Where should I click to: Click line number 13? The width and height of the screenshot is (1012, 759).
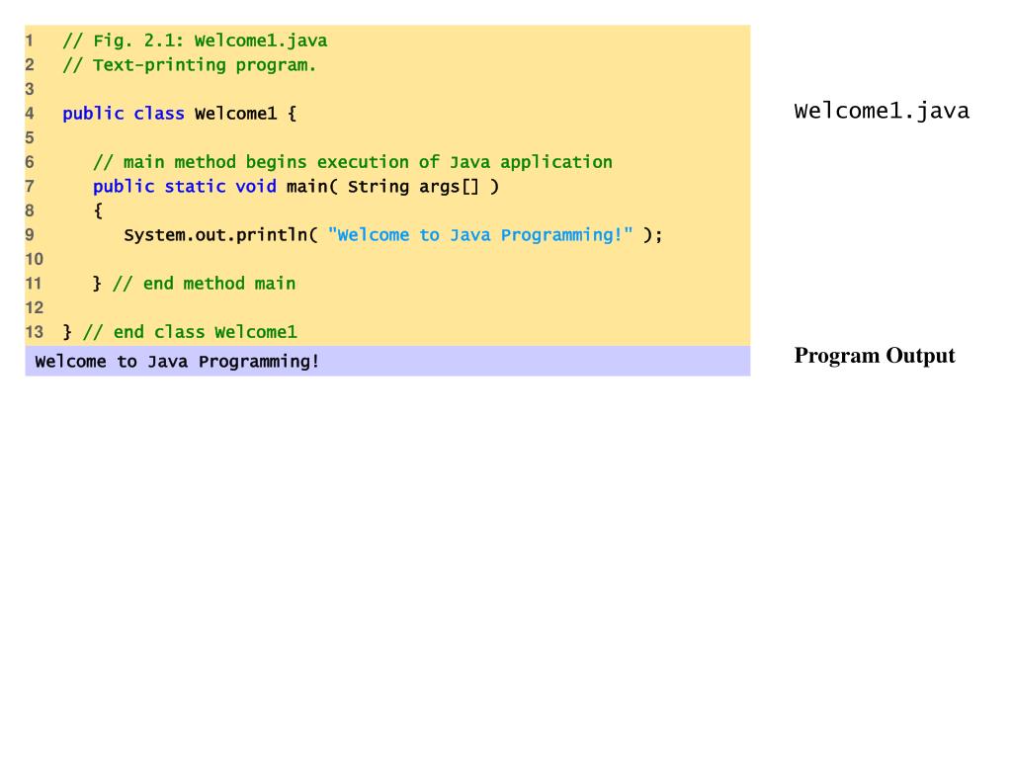coord(35,332)
